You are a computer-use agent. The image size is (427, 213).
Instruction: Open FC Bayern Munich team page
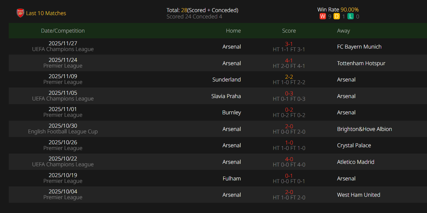[359, 47]
